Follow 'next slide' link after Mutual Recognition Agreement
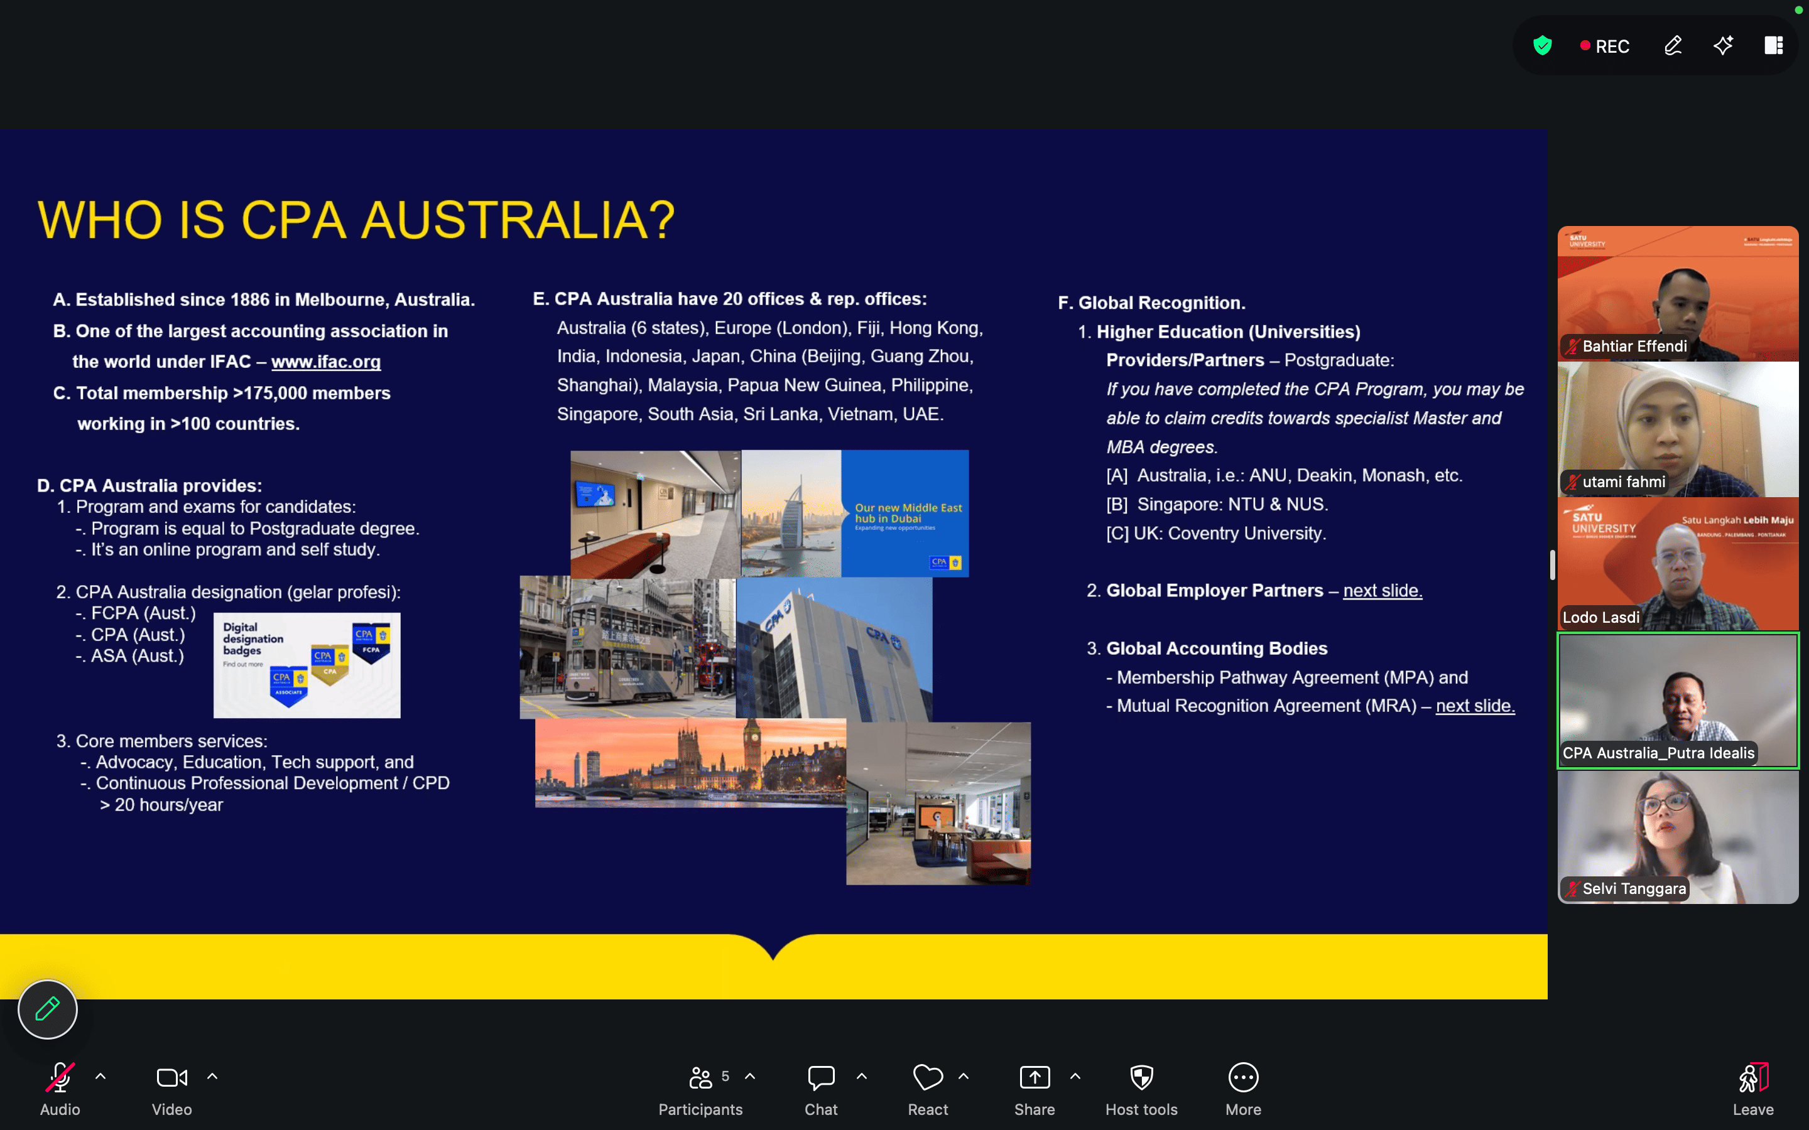The image size is (1809, 1130). point(1475,706)
